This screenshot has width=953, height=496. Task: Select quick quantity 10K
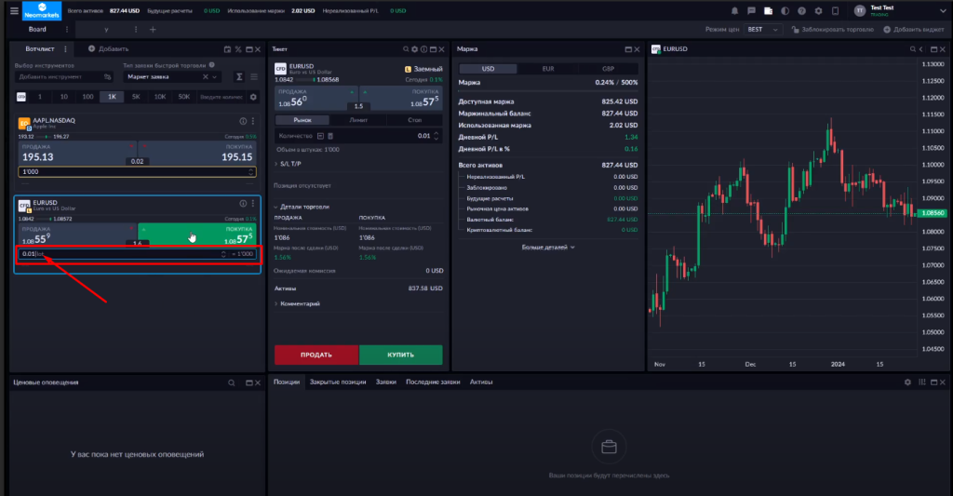click(x=160, y=97)
